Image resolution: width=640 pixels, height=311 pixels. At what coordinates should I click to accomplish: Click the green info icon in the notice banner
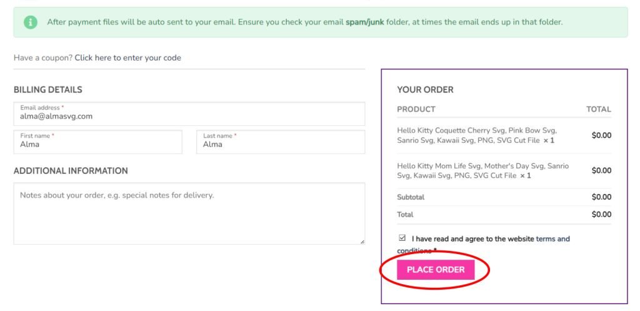[x=31, y=22]
